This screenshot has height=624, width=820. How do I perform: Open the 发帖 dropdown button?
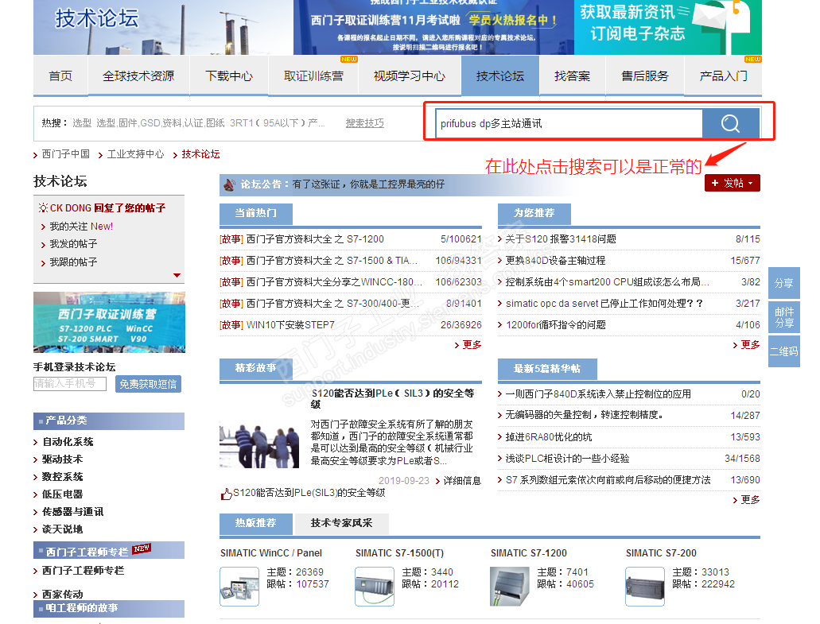click(x=733, y=183)
